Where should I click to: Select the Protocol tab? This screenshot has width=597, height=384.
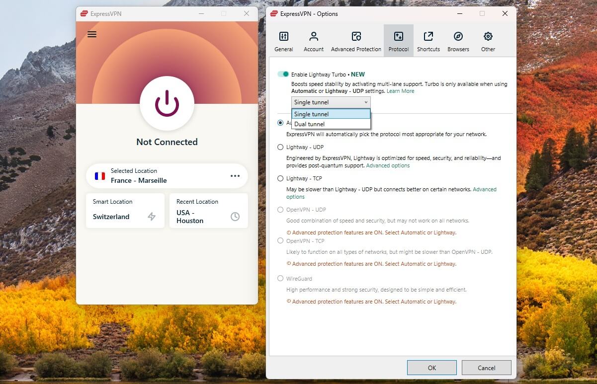399,41
